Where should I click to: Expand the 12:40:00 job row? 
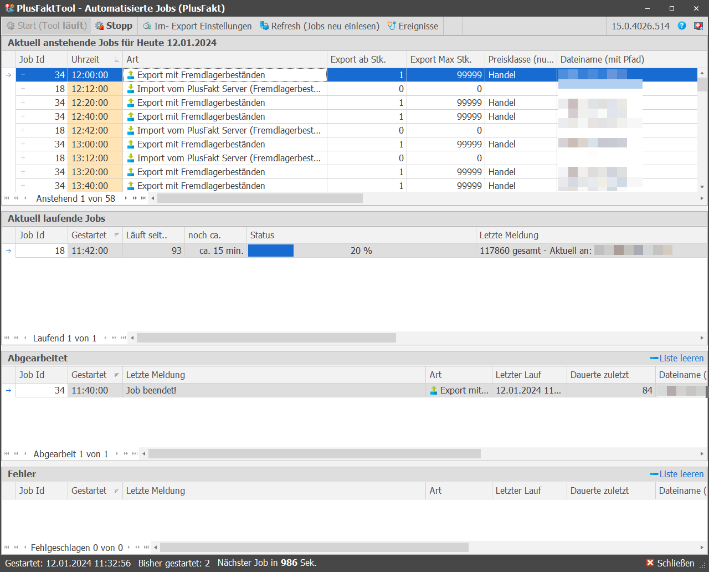click(23, 116)
